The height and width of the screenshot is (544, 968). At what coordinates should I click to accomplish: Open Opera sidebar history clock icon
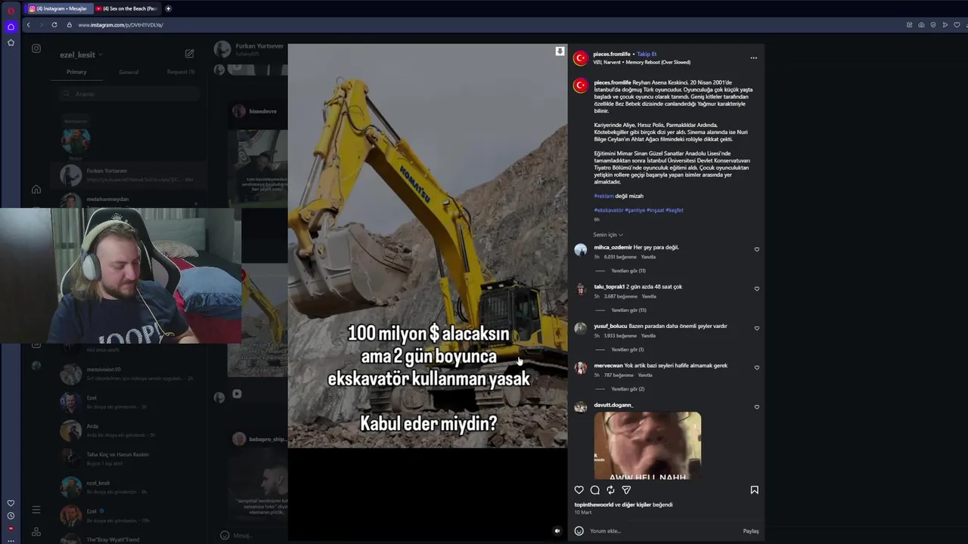11,516
